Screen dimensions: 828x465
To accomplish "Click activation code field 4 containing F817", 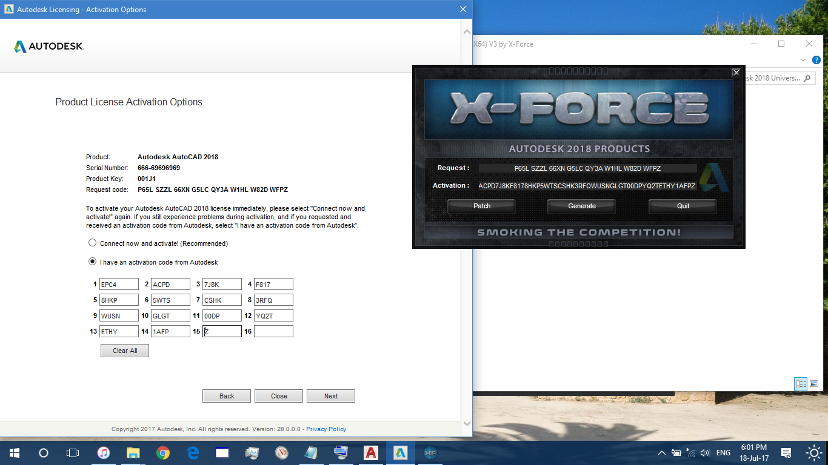I will click(273, 284).
